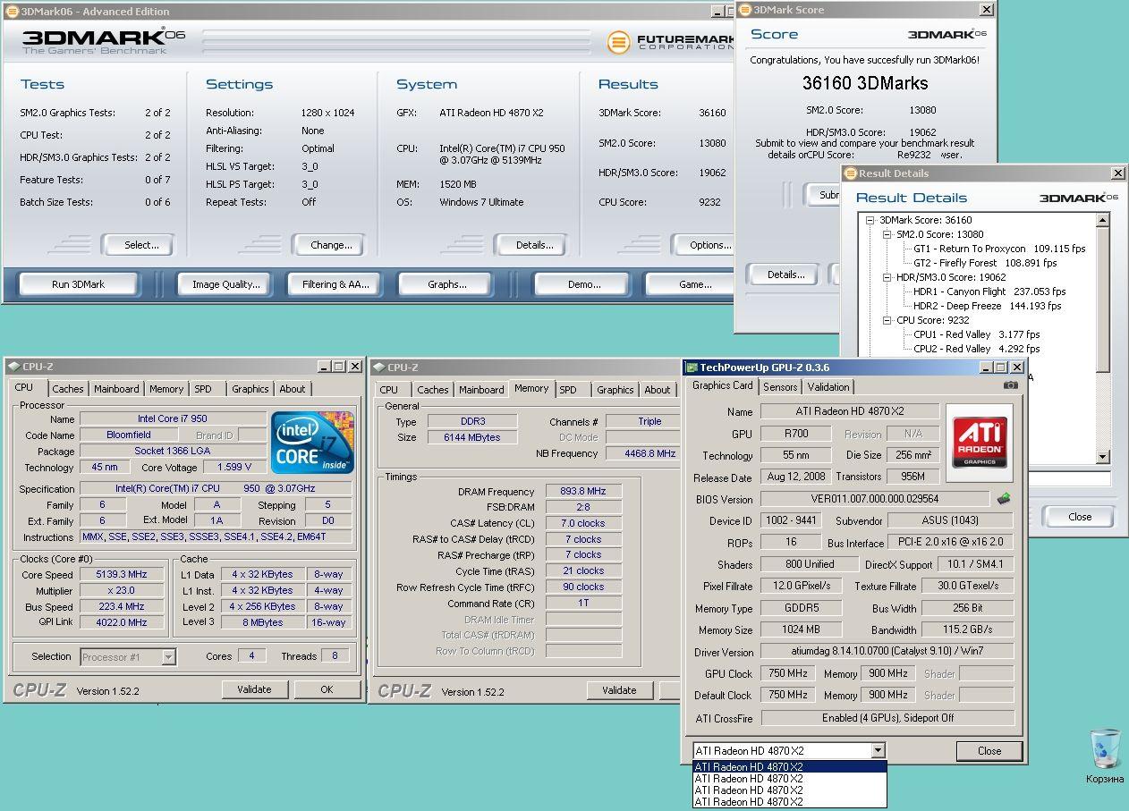Open the Memory tab in the left CPU-Z window
The height and width of the screenshot is (811, 1129).
click(x=166, y=389)
